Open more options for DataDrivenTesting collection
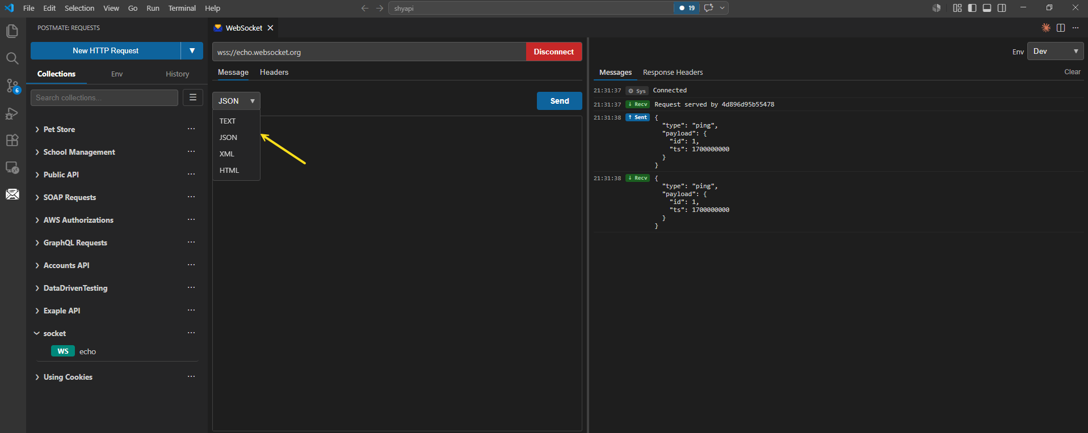The height and width of the screenshot is (433, 1088). 191,287
